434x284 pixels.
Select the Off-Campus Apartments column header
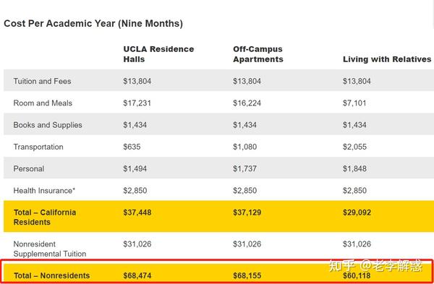click(258, 54)
